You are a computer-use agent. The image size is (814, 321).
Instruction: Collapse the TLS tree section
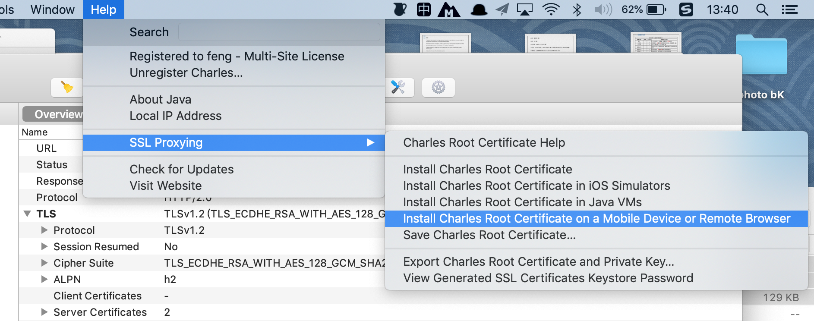(x=27, y=214)
